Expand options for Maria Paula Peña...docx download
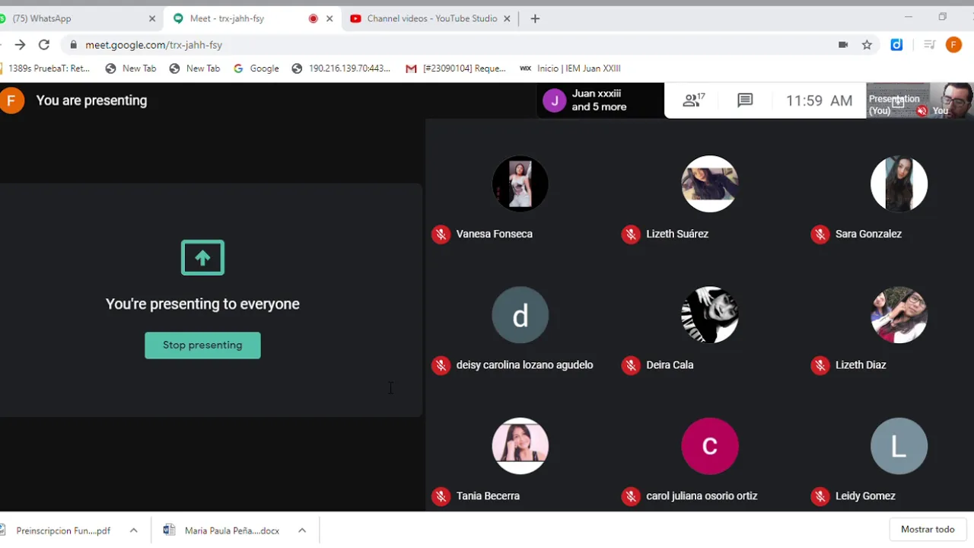 pos(302,530)
